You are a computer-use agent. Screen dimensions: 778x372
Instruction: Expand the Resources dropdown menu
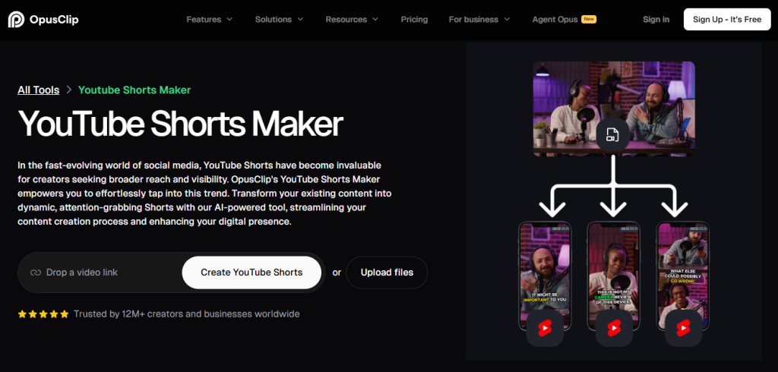[x=352, y=20]
